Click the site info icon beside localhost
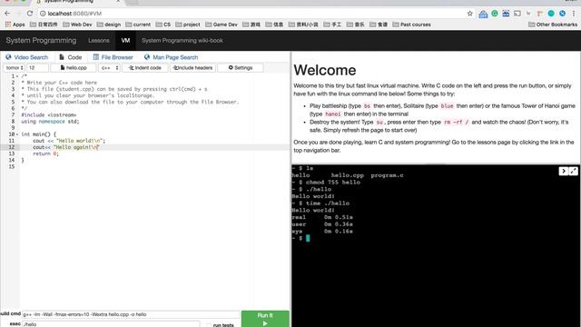581x327 pixels. point(43,14)
